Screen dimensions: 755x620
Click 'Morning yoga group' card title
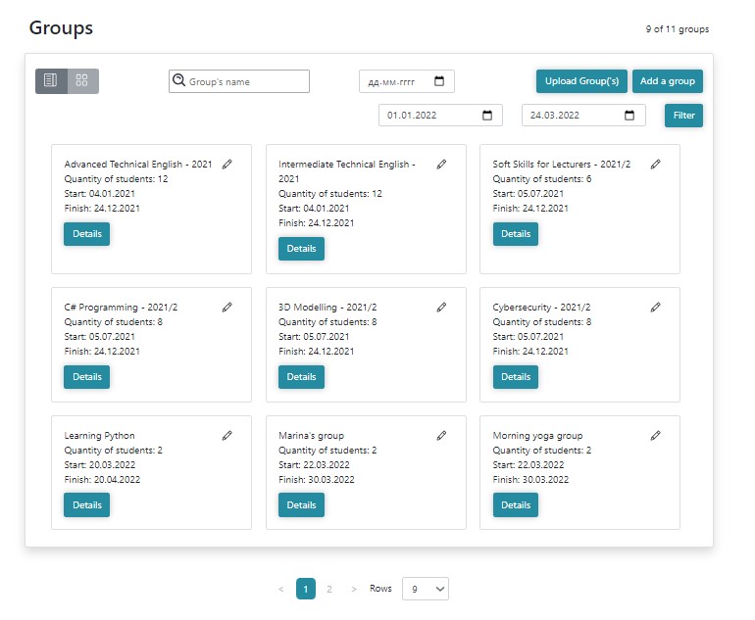click(x=538, y=436)
